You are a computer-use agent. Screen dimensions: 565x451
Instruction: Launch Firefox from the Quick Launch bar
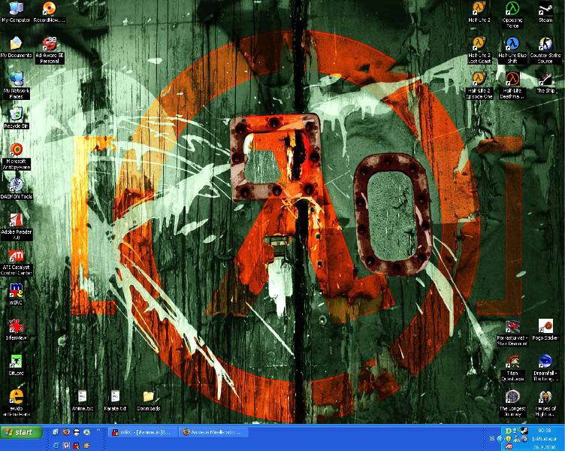point(66,431)
